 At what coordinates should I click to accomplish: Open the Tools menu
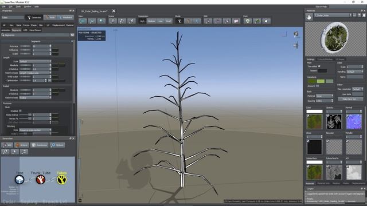pos(18,6)
